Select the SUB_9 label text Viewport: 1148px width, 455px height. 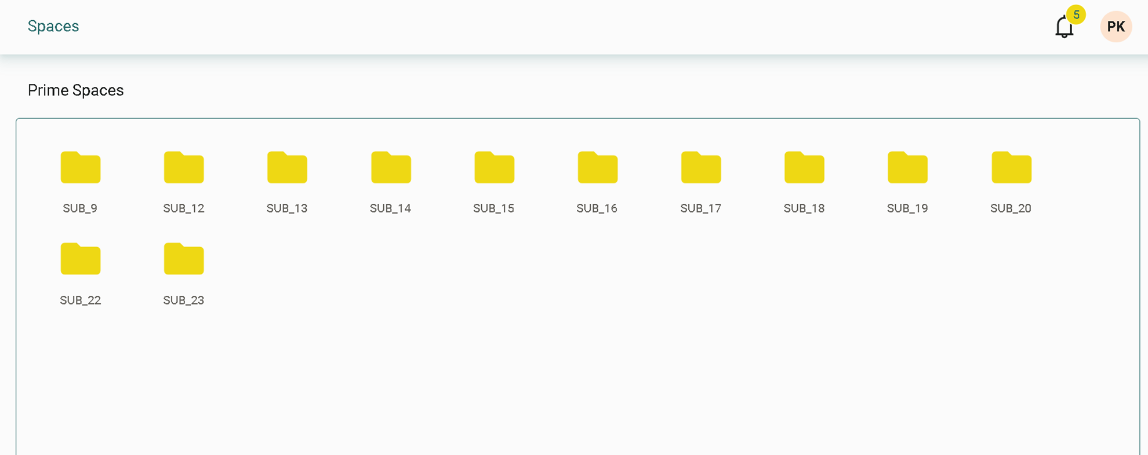(80, 208)
